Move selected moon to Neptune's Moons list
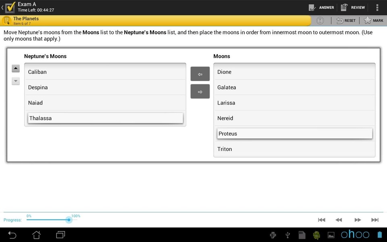This screenshot has width=387, height=242. (x=200, y=74)
